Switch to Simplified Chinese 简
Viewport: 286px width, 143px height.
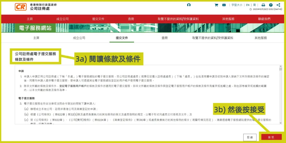coord(254,5)
